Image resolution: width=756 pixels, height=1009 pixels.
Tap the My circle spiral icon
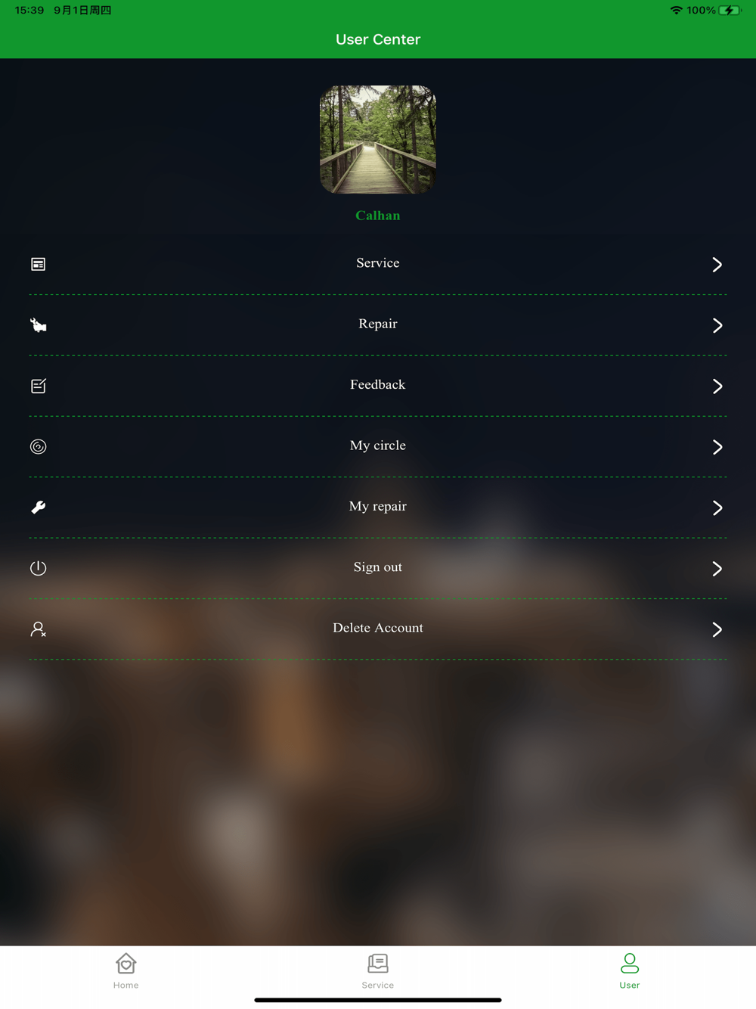(38, 447)
